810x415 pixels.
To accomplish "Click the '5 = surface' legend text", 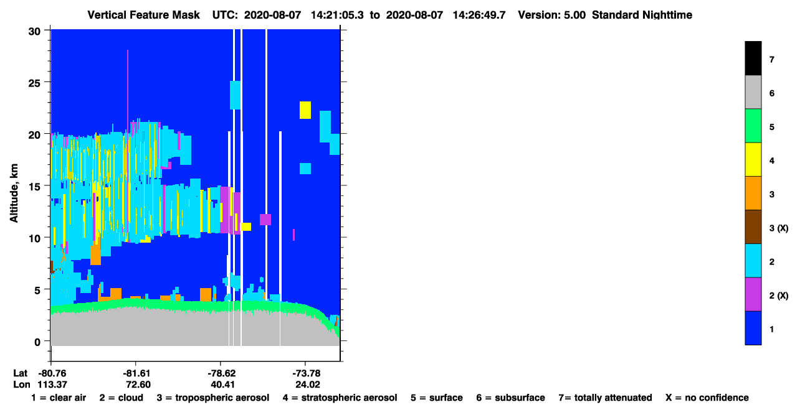I will coord(437,398).
